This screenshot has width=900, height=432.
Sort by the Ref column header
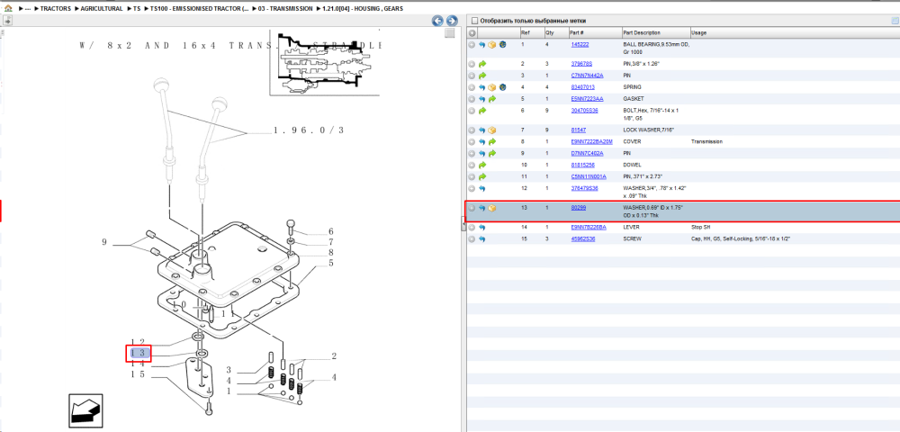pos(532,32)
